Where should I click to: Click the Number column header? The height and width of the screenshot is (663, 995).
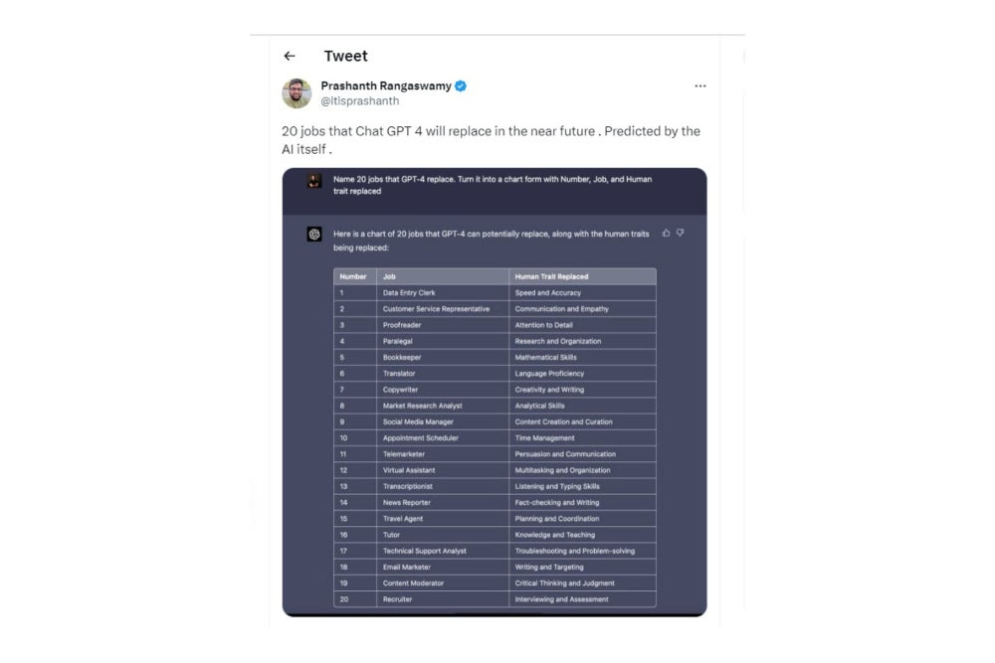point(355,276)
